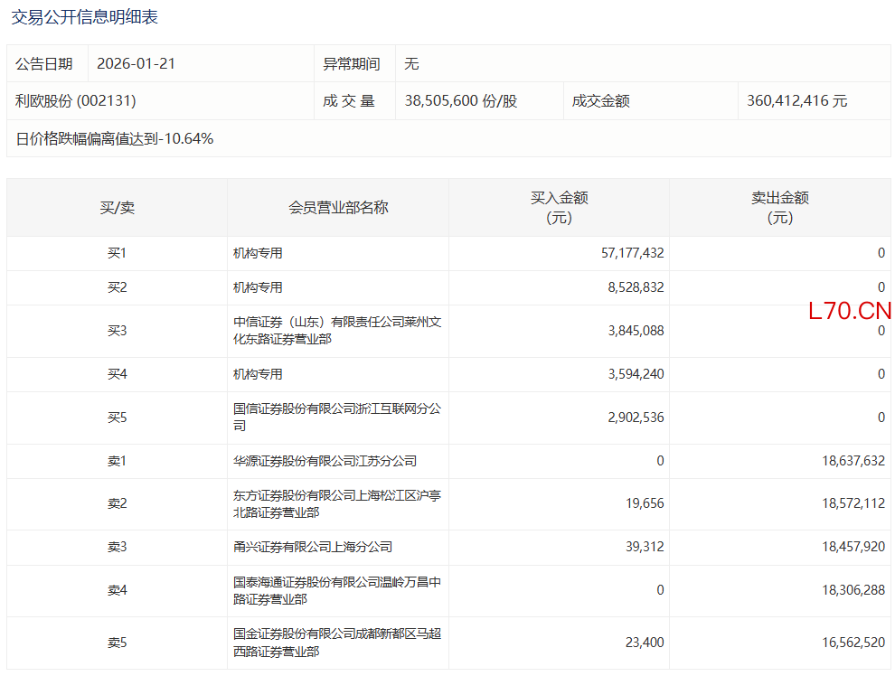The height and width of the screenshot is (676, 895).
Task: Open the 甬兴证券上海分公司 branch entry
Action: tap(312, 548)
